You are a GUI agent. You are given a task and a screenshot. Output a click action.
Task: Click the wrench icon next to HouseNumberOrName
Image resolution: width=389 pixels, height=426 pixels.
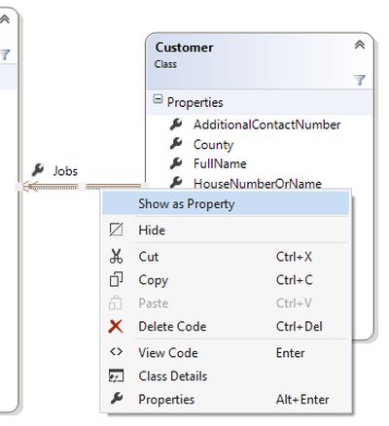(176, 182)
